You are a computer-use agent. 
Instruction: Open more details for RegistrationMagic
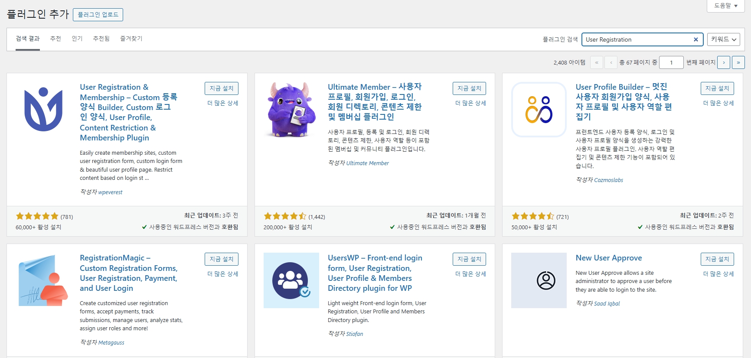[223, 274]
